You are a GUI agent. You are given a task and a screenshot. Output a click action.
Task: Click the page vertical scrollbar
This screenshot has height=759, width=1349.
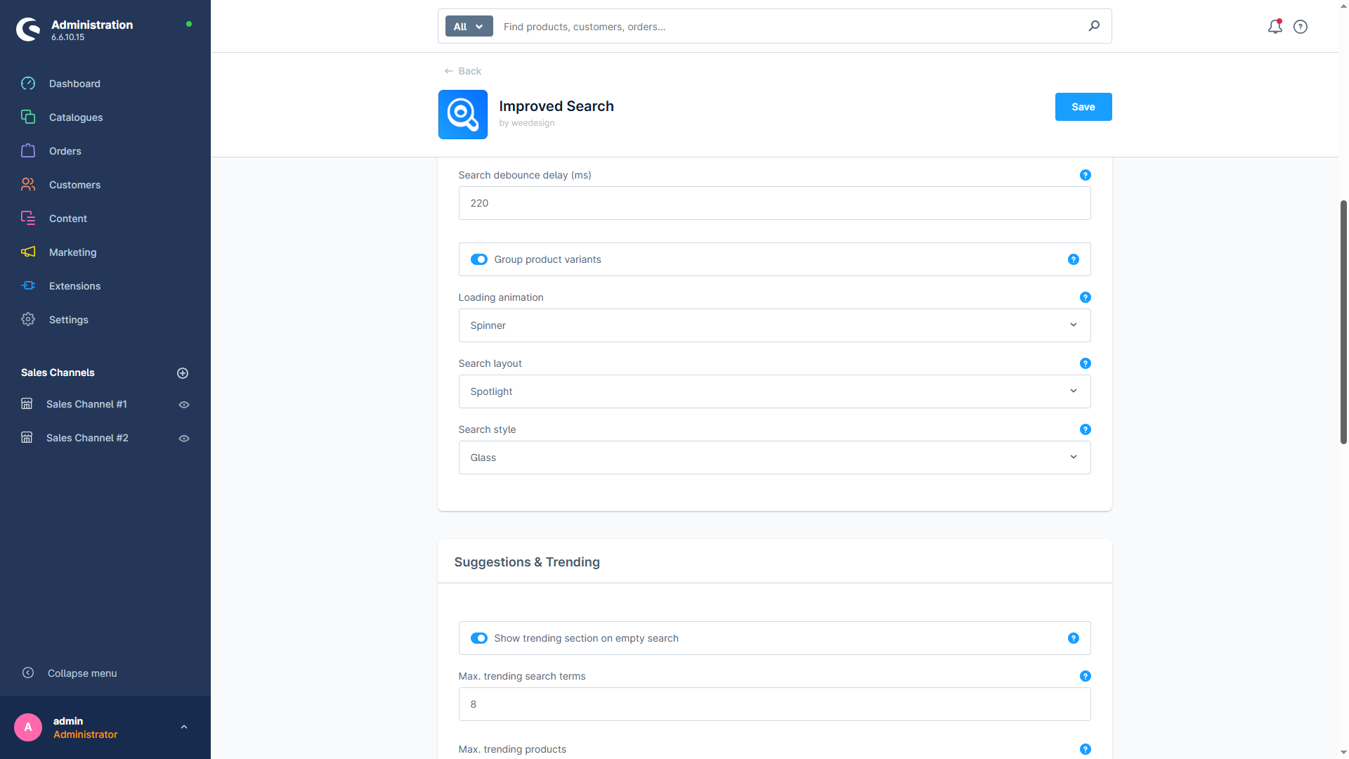(x=1343, y=322)
